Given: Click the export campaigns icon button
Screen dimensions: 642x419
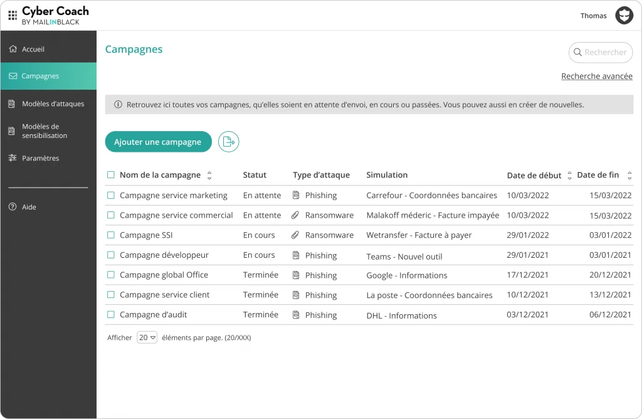Looking at the screenshot, I should [229, 142].
